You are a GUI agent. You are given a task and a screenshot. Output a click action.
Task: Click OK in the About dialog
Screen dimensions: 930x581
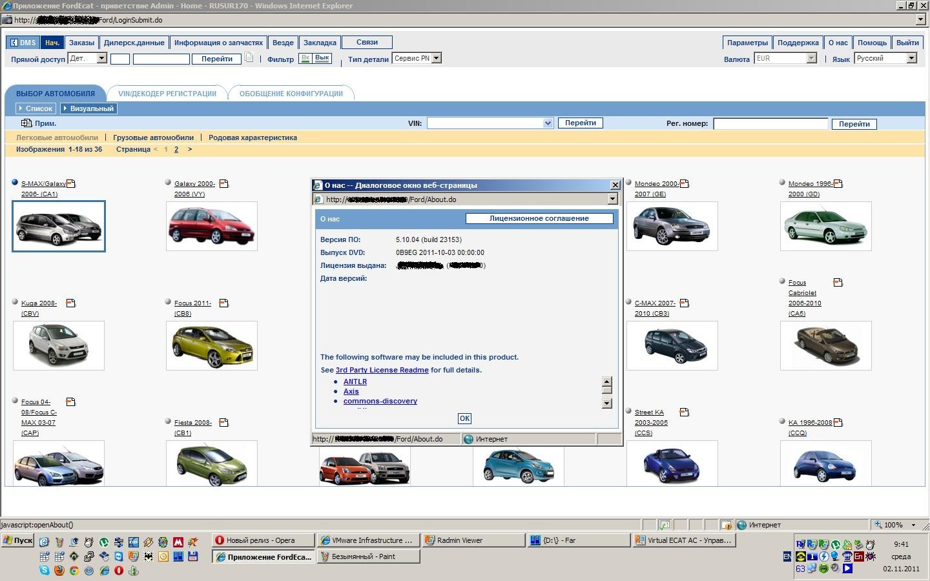tap(464, 418)
